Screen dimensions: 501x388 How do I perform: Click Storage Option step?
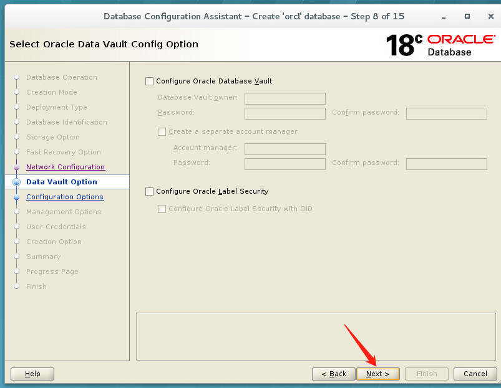tap(53, 138)
